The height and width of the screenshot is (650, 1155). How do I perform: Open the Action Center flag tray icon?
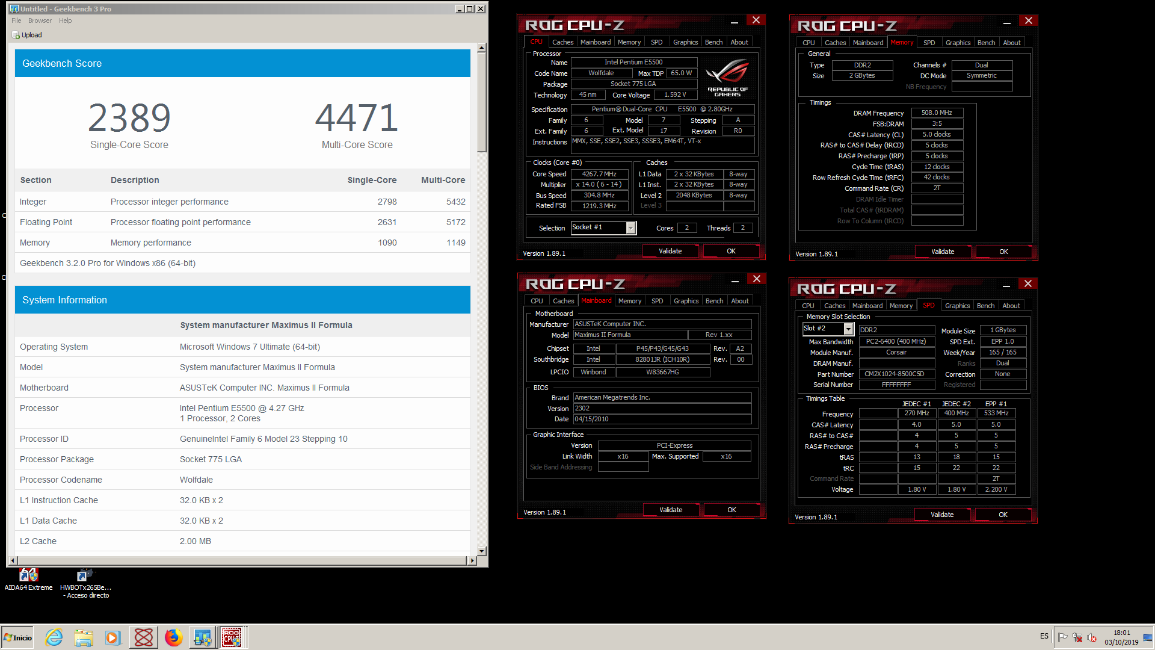pyautogui.click(x=1063, y=637)
